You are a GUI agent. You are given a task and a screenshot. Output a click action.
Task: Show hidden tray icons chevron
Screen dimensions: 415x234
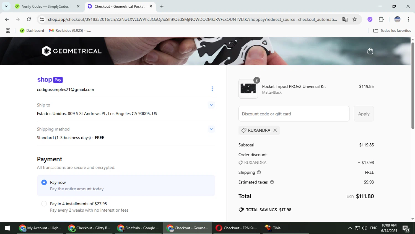(x=350, y=228)
